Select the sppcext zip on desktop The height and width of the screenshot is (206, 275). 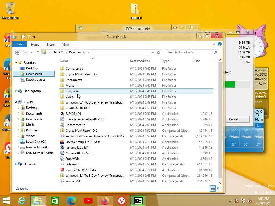click(136, 11)
